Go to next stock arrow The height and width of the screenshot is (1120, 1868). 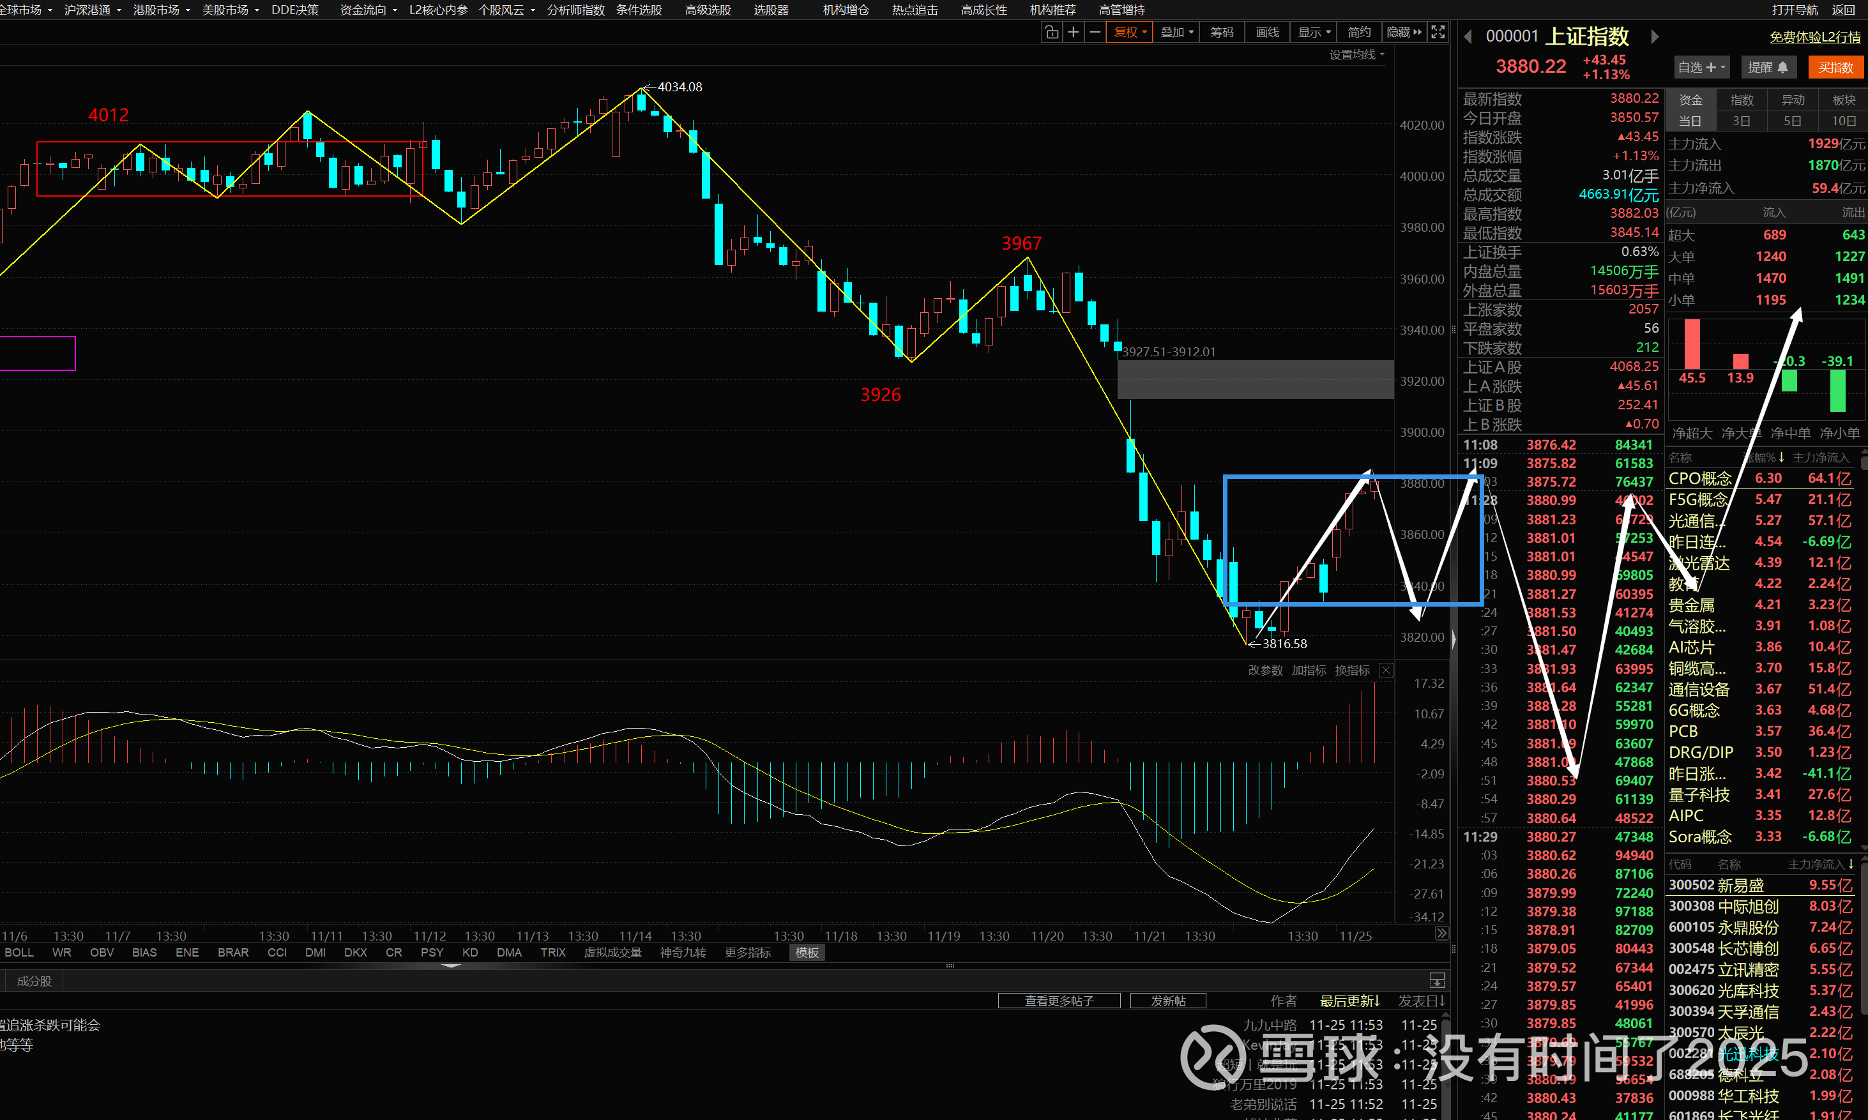point(1655,37)
